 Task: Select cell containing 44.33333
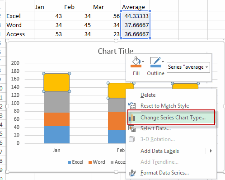pyautogui.click(x=135, y=16)
